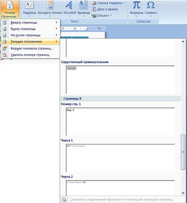Expand the Строка подписи dropdown arrow
This screenshot has height=203, width=187.
[124, 3]
